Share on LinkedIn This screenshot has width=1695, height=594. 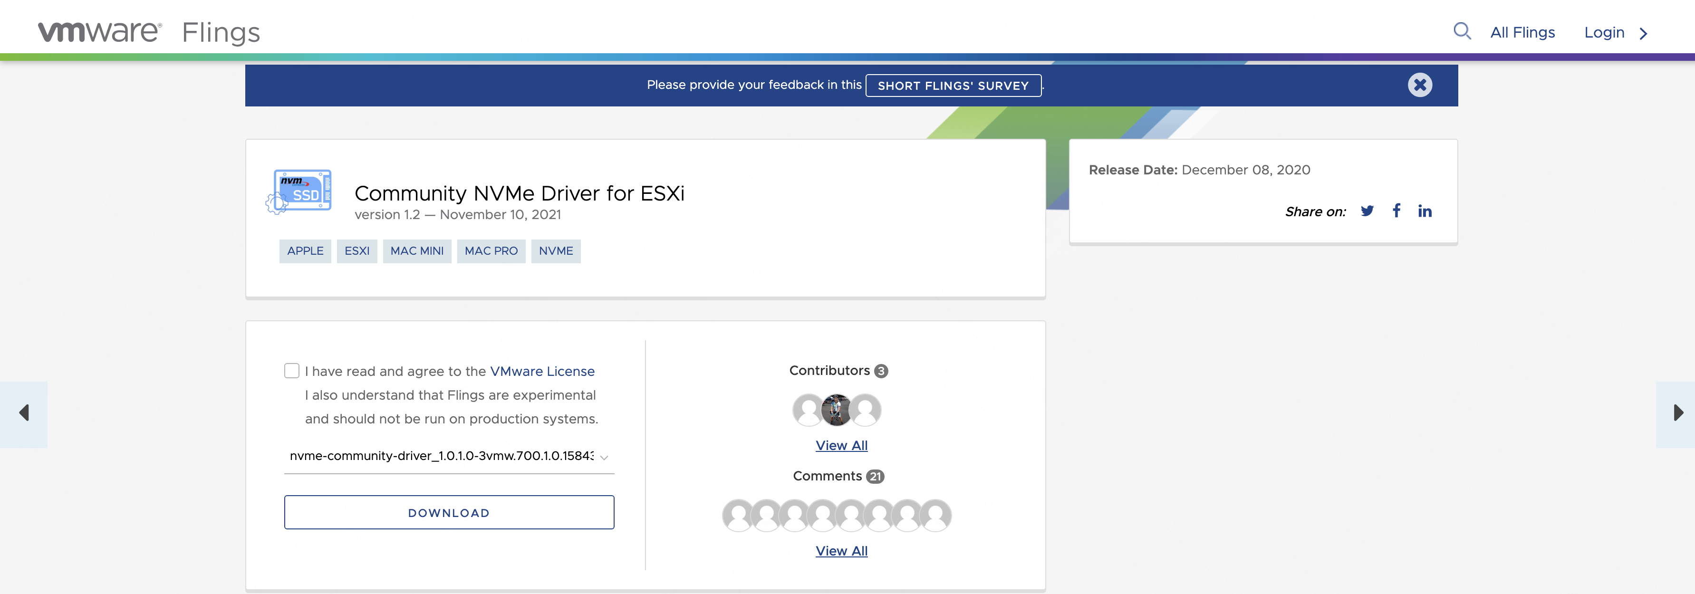(1425, 211)
